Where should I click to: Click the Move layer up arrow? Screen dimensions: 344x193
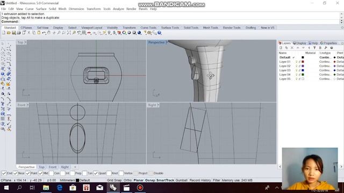pyautogui.click(x=298, y=48)
